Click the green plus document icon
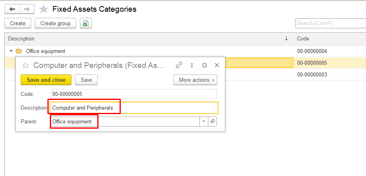 86,23
